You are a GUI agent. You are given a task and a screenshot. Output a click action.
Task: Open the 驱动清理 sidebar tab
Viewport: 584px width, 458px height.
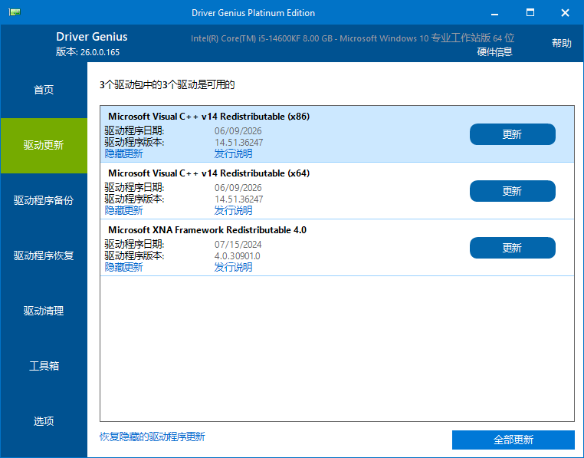(x=44, y=311)
